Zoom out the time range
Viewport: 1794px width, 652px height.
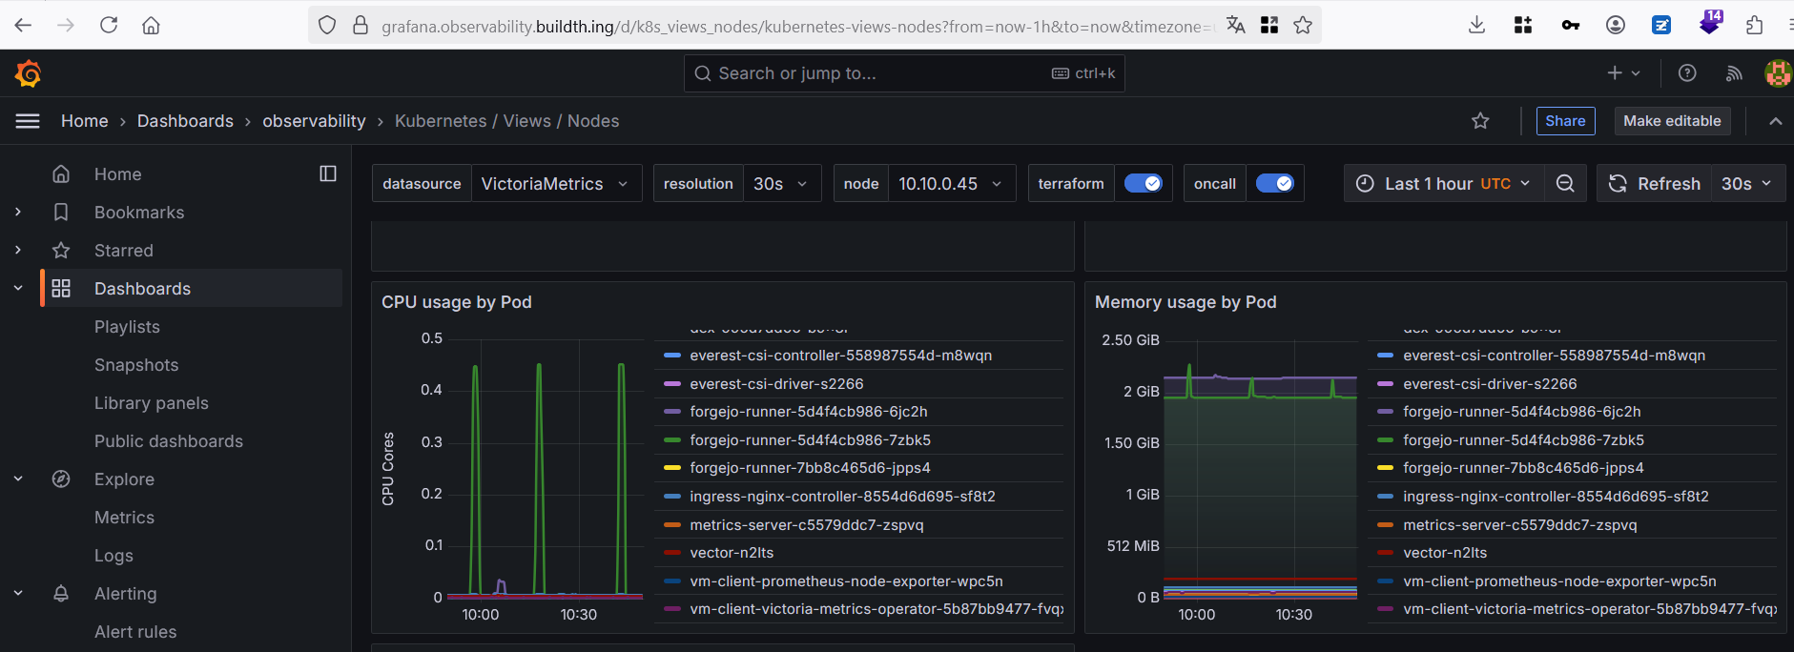point(1565,183)
